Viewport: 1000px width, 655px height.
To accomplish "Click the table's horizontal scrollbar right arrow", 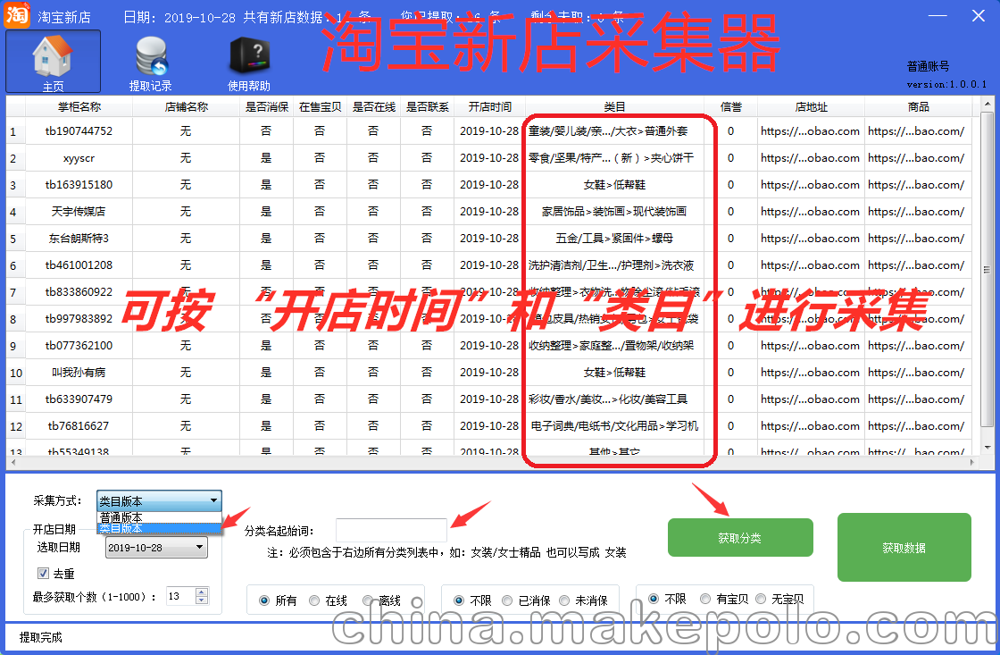I will click(972, 462).
